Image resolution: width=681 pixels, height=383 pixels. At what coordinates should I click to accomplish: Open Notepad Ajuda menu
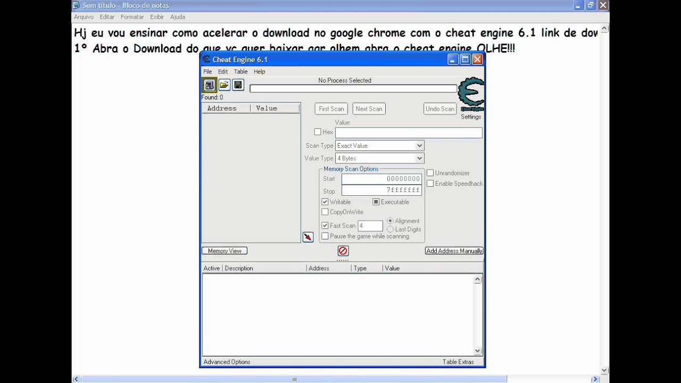pyautogui.click(x=178, y=17)
